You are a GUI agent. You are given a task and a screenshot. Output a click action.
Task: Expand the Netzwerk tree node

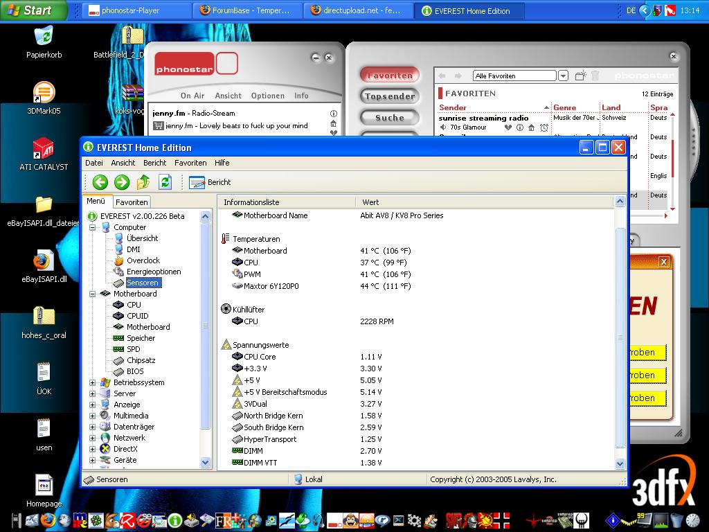pyautogui.click(x=93, y=438)
